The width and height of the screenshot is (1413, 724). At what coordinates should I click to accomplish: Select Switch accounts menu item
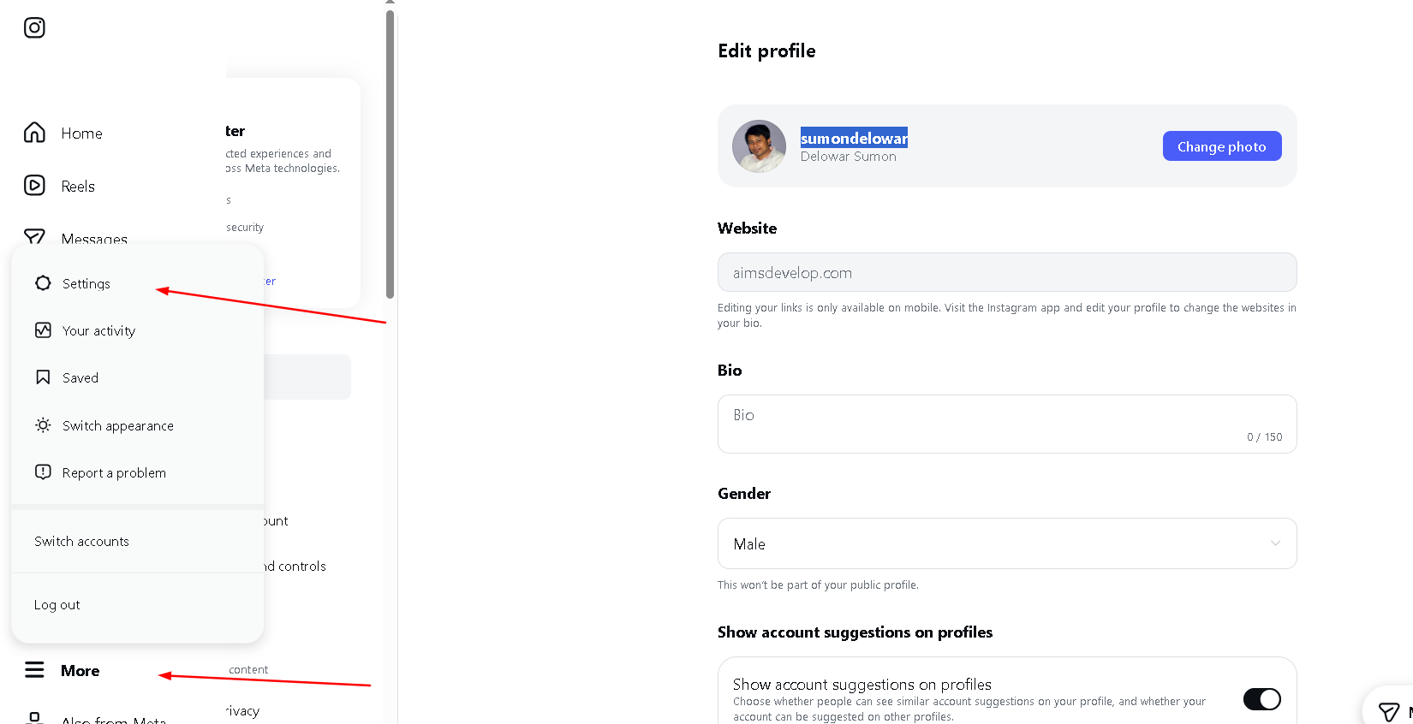82,542
